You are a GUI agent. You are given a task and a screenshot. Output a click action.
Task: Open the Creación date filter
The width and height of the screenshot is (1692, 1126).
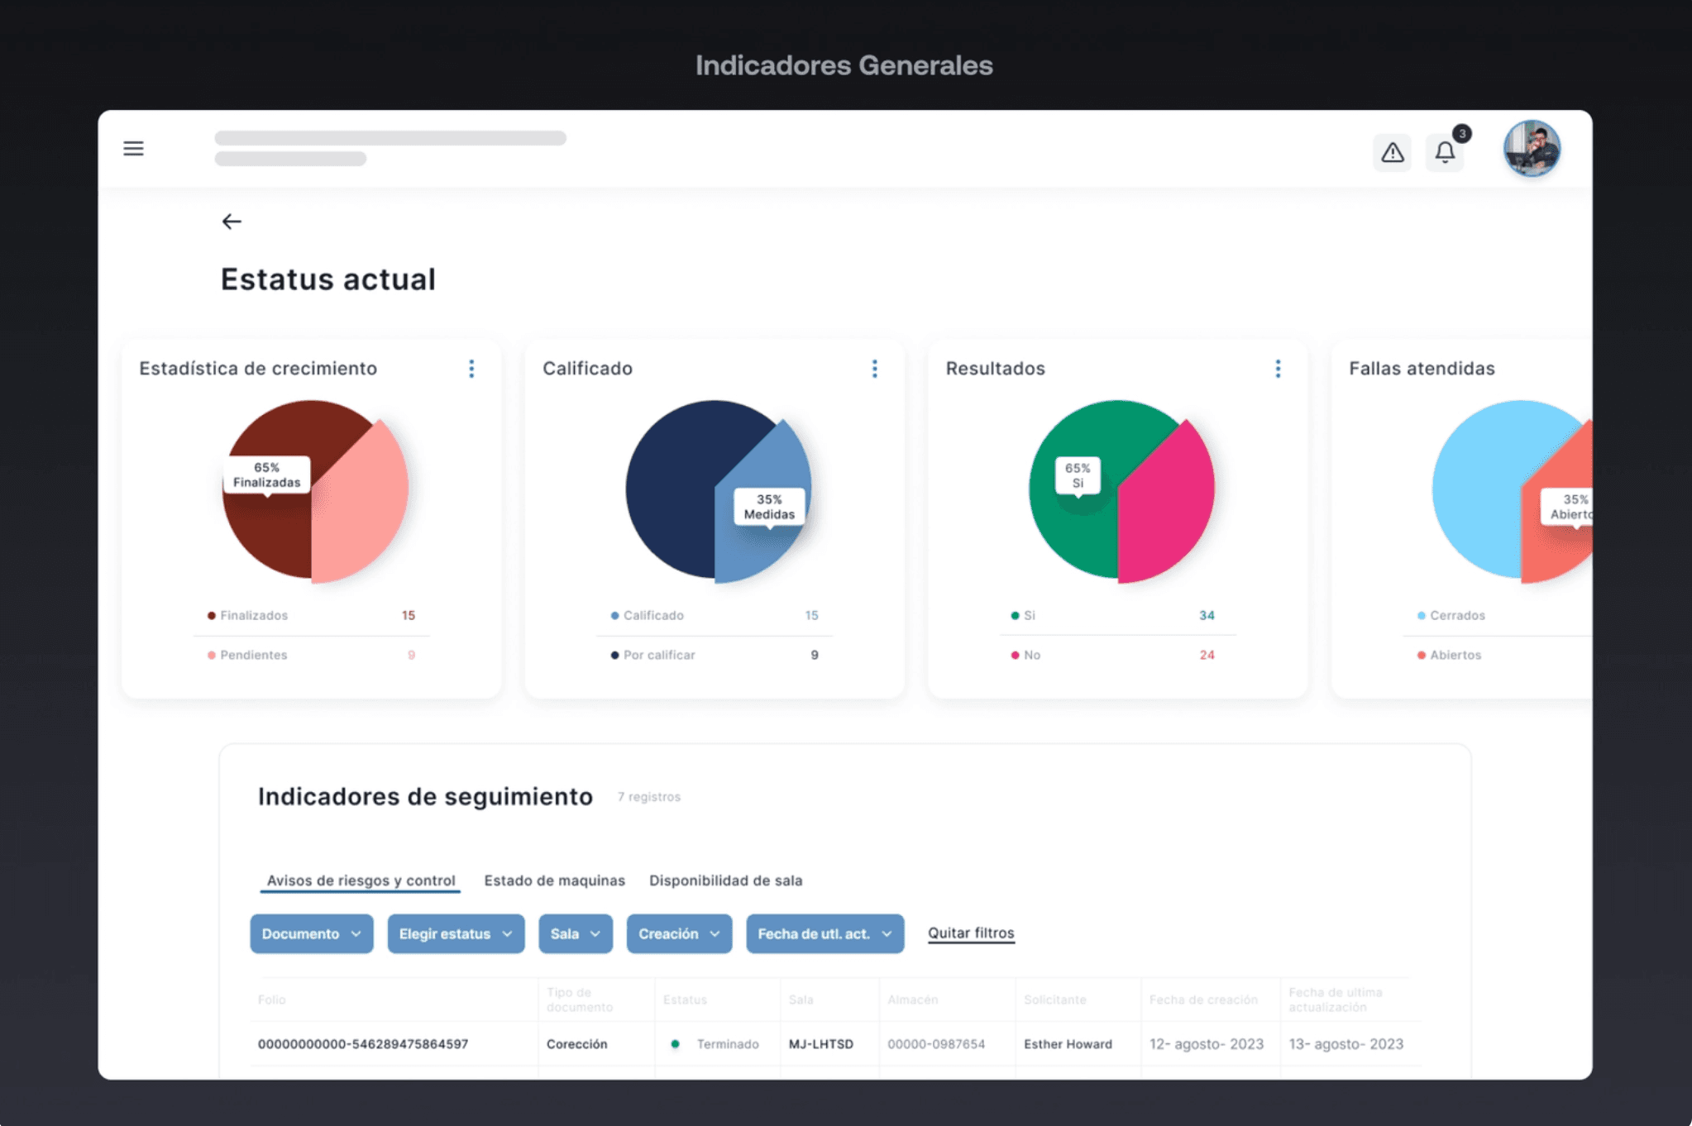(x=678, y=933)
